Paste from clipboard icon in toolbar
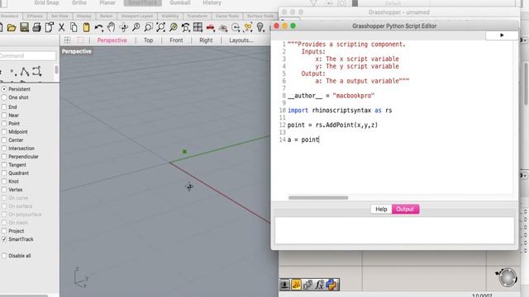The height and width of the screenshot is (297, 529). 86,27
